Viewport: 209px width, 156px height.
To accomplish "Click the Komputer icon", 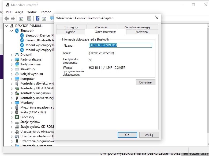I will click(x=17, y=79).
